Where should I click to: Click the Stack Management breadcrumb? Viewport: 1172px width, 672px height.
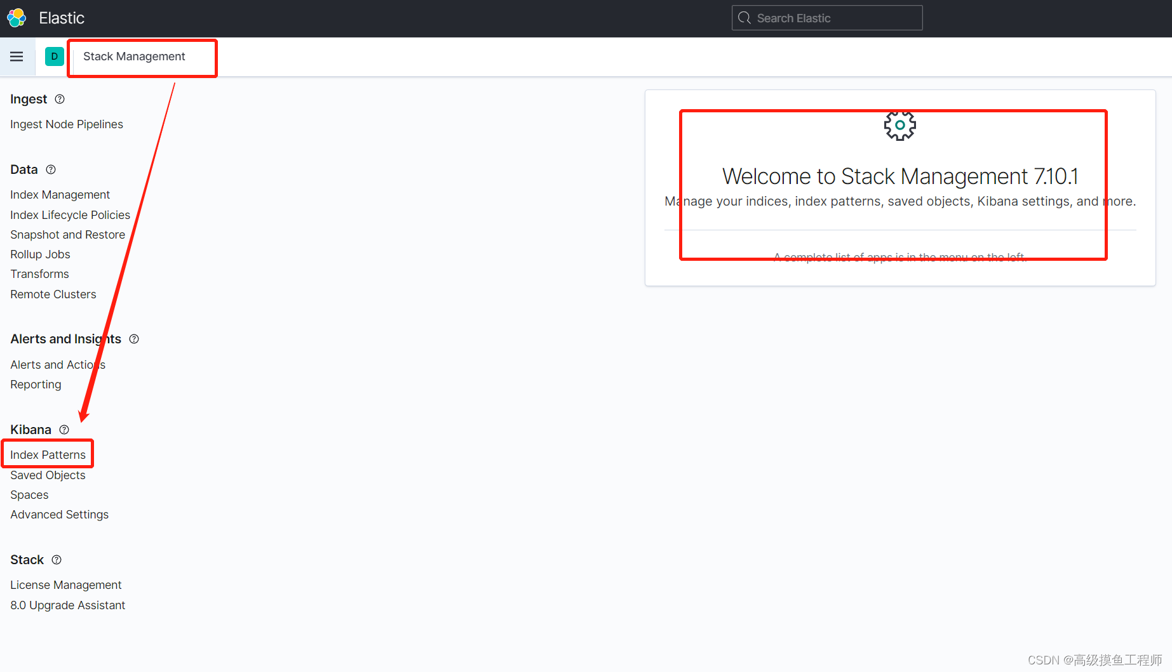134,56
